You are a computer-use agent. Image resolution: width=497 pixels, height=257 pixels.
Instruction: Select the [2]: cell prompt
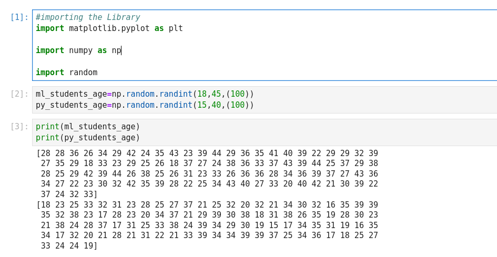(19, 94)
